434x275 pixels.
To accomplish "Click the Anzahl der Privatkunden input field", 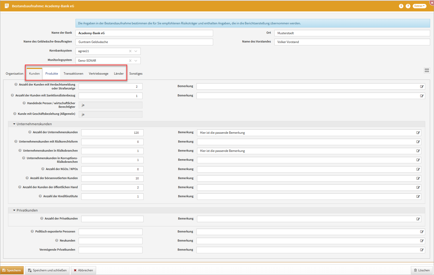I will (x=112, y=219).
